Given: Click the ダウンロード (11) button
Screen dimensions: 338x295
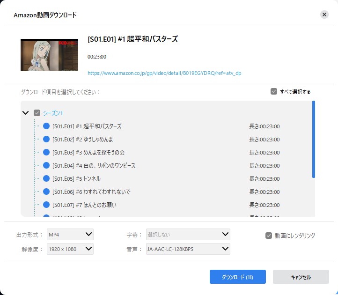Looking at the screenshot, I should 237,277.
